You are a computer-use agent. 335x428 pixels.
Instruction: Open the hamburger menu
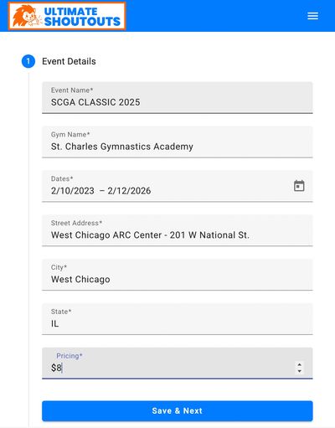[x=312, y=16]
